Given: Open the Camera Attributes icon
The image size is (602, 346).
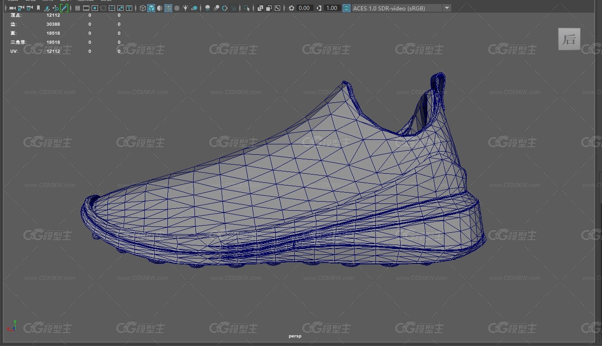Looking at the screenshot, I should coord(29,8).
